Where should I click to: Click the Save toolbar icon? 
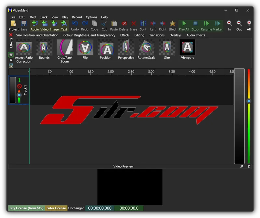point(24,26)
